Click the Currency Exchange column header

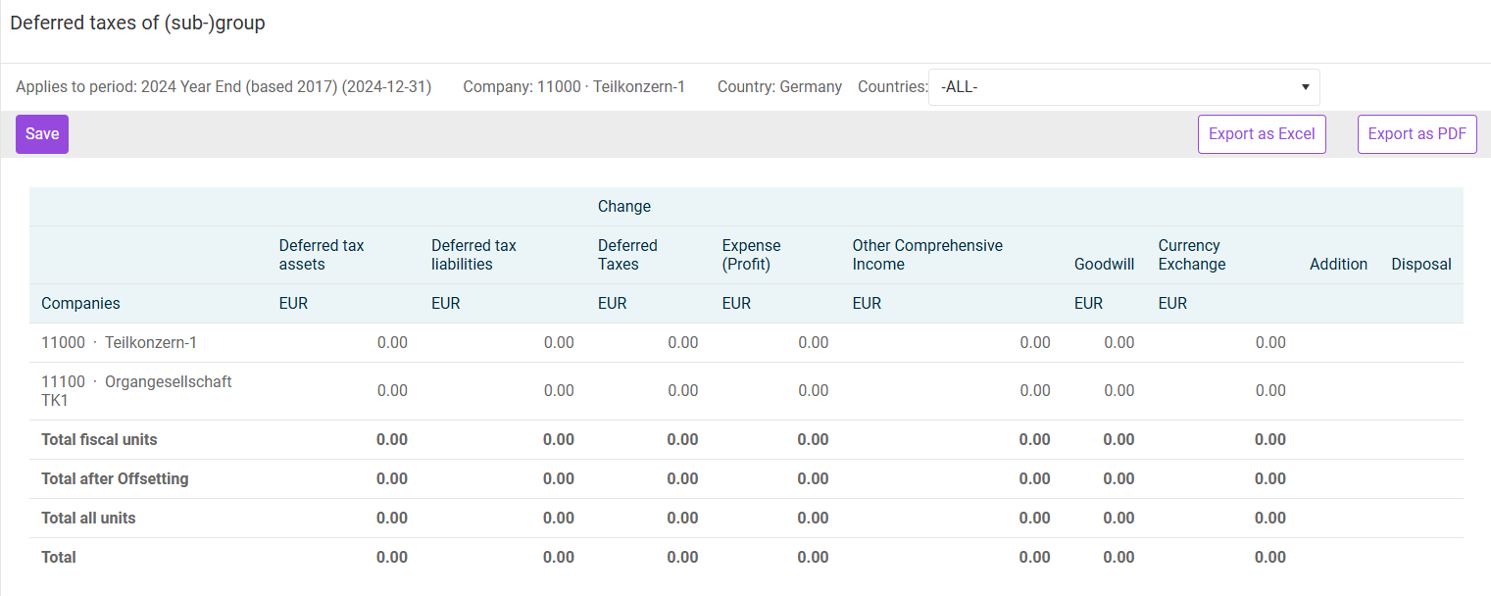coord(1192,255)
